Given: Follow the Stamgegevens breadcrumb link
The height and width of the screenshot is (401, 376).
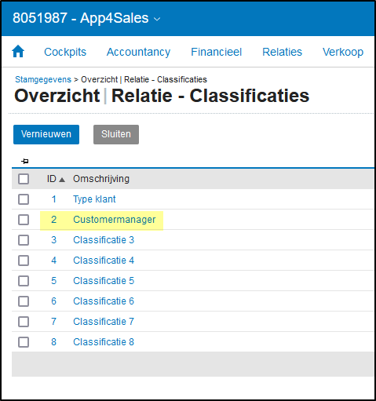Looking at the screenshot, I should coord(43,79).
